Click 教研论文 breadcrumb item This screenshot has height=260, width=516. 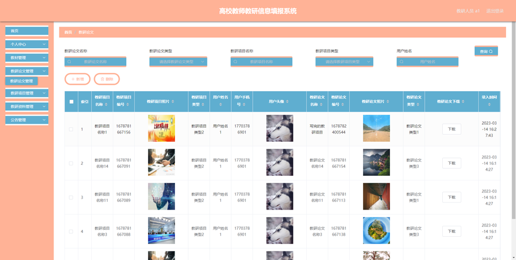click(86, 32)
